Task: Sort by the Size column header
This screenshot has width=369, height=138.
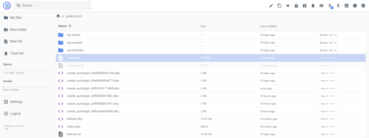Action: pyautogui.click(x=203, y=26)
